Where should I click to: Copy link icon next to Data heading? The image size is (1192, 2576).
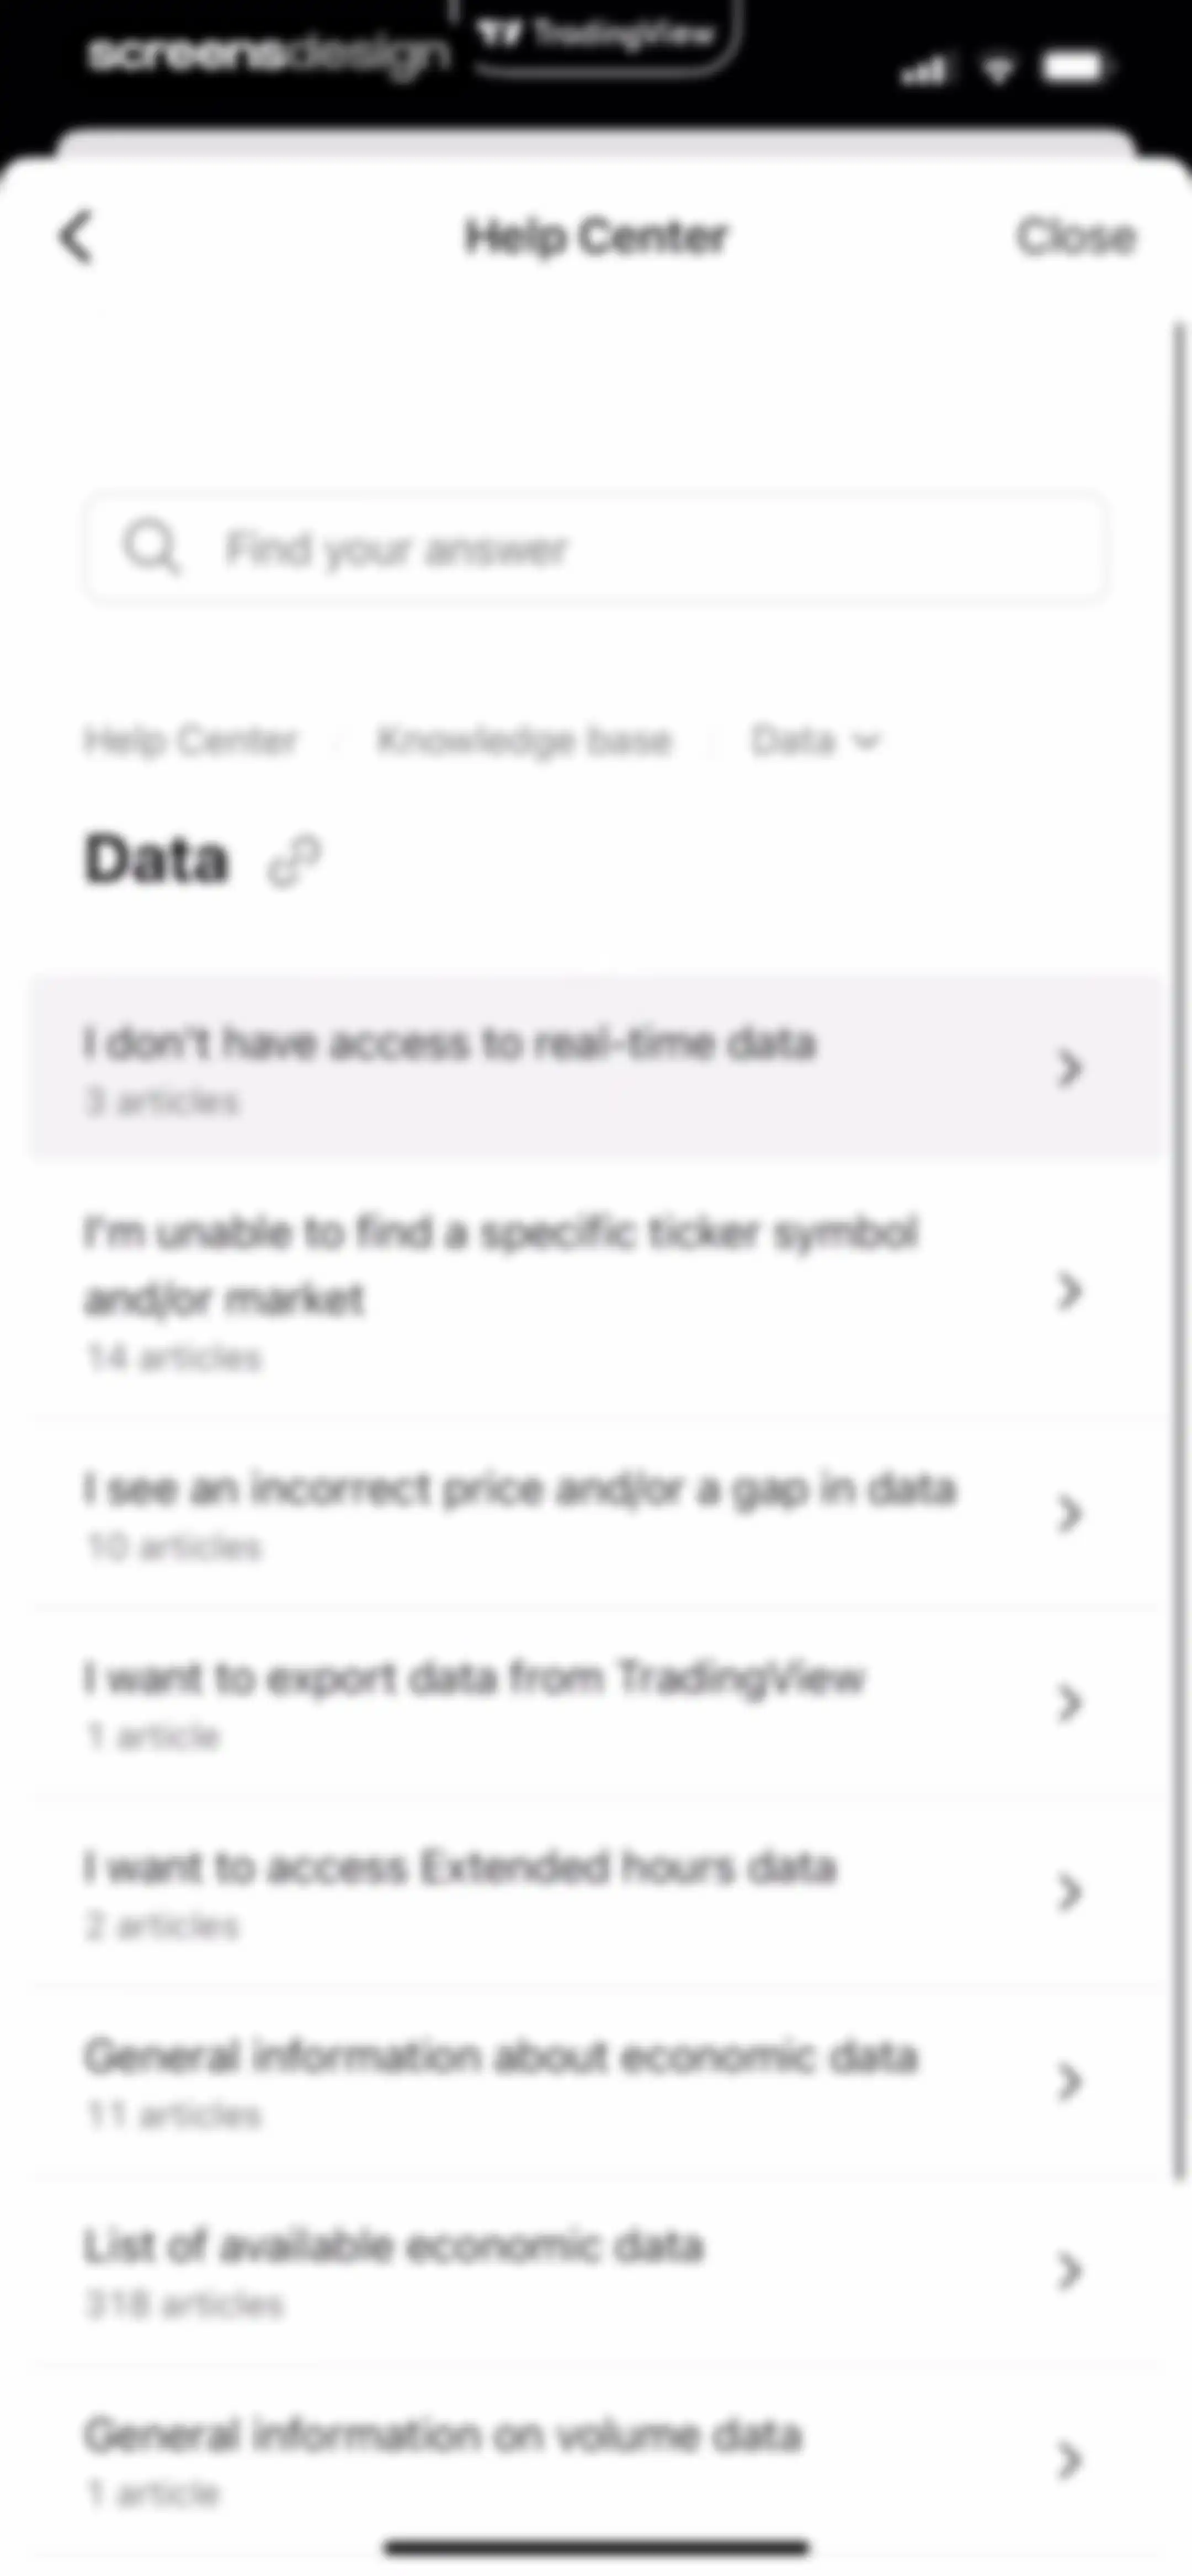[x=294, y=862]
